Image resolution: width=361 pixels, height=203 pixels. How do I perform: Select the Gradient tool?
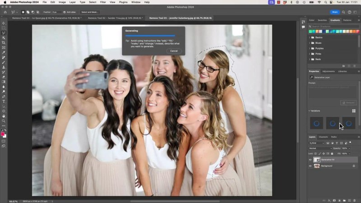click(4, 82)
